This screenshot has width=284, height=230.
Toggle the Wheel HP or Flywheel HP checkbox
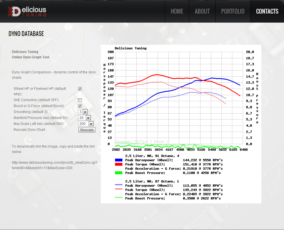pos(80,89)
